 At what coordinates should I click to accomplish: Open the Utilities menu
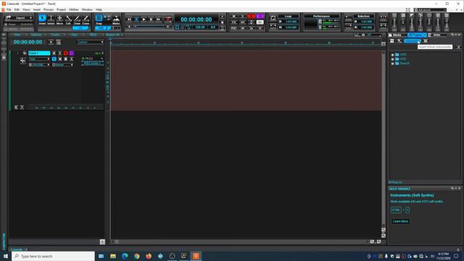74,9
